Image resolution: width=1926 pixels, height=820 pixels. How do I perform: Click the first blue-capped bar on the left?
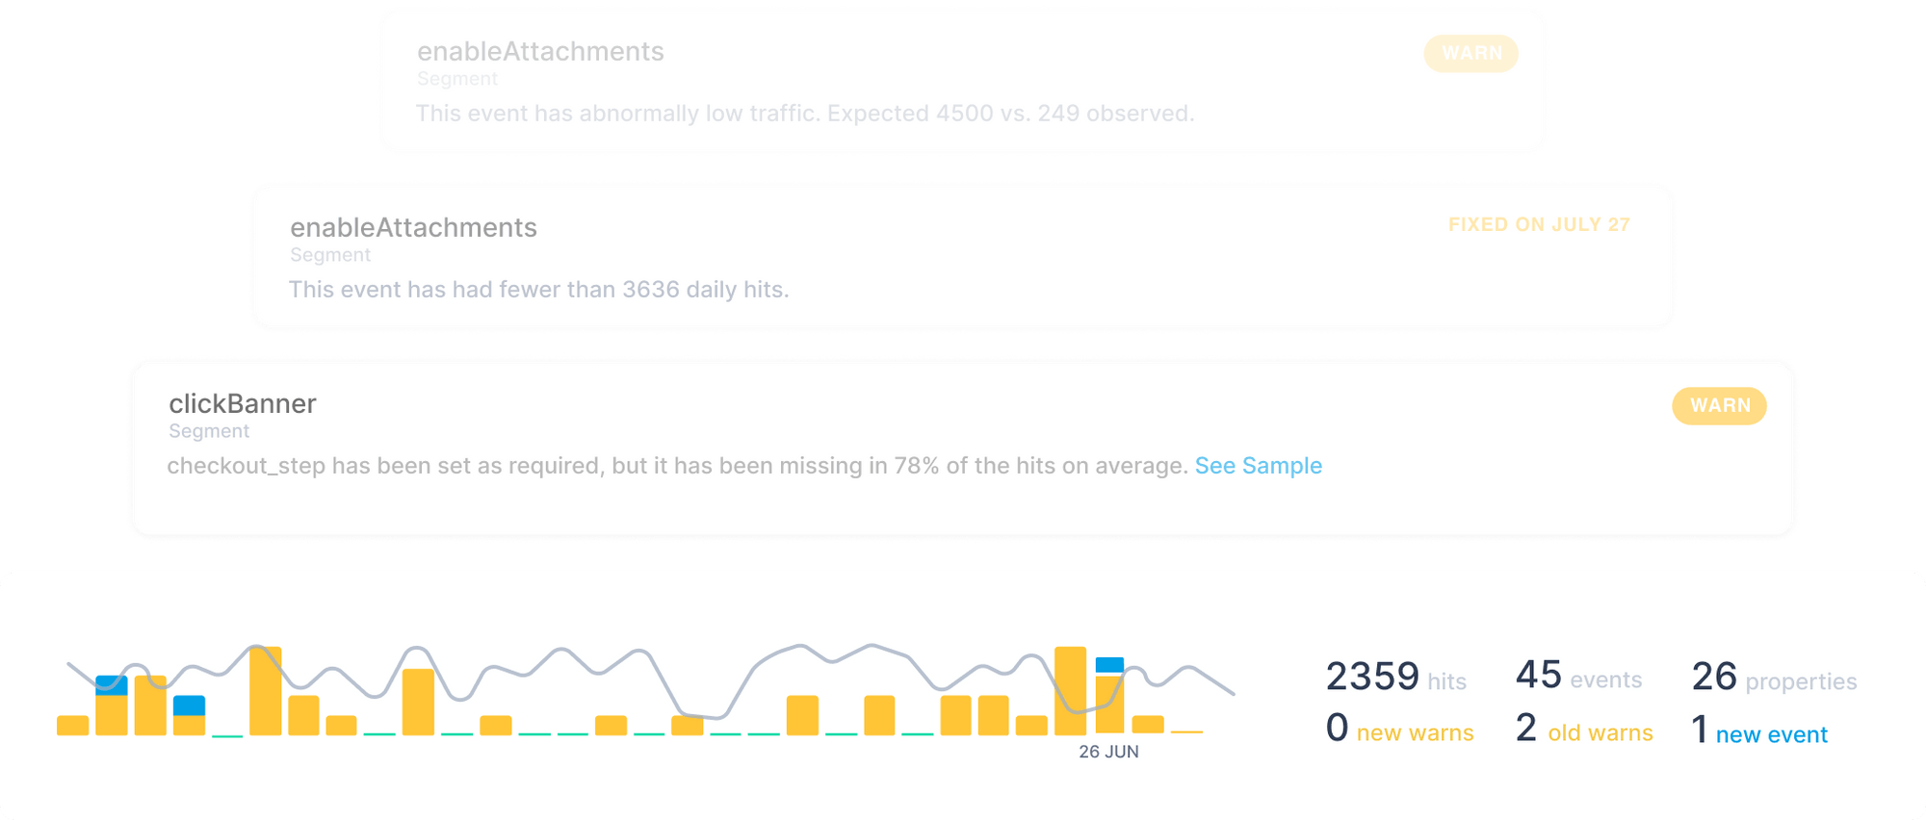(x=112, y=683)
